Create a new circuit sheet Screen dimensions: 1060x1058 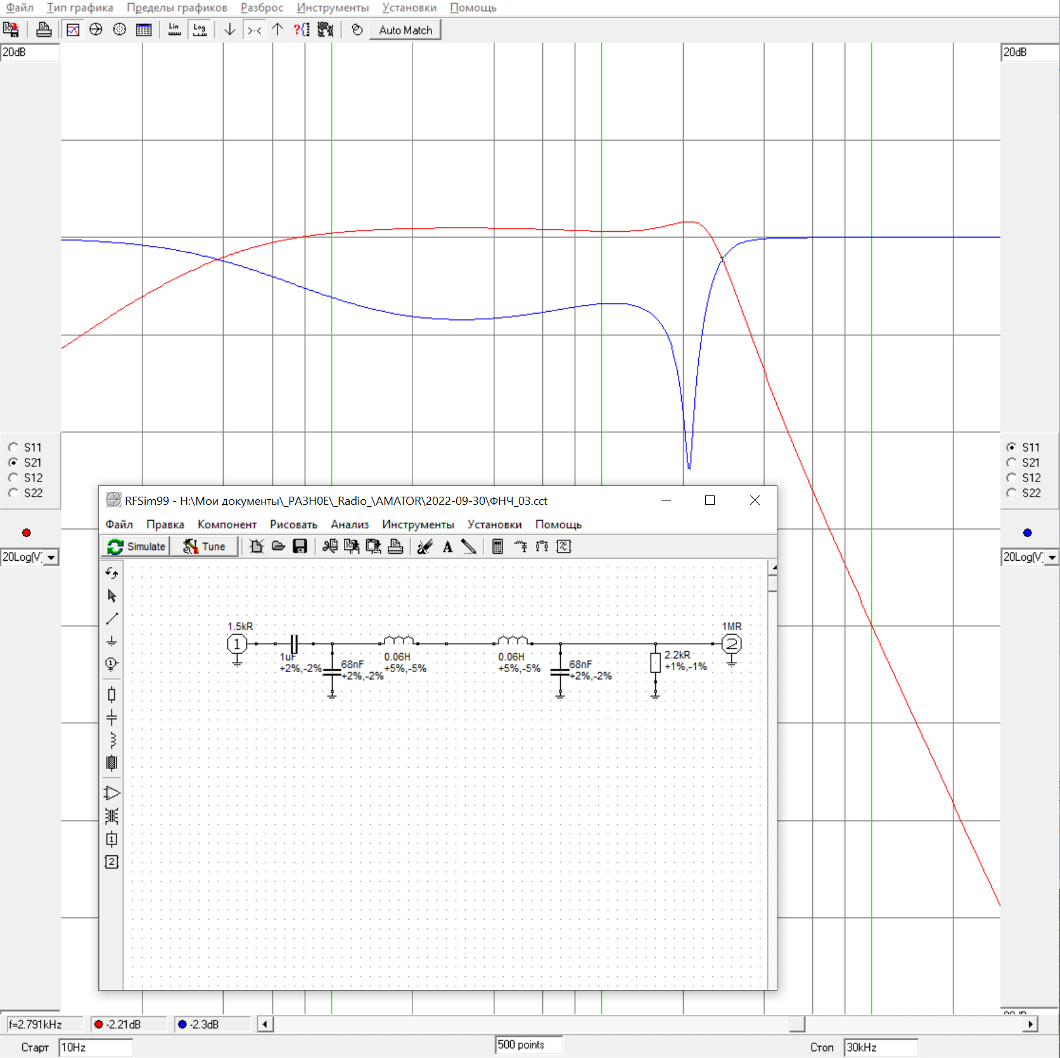click(x=257, y=546)
